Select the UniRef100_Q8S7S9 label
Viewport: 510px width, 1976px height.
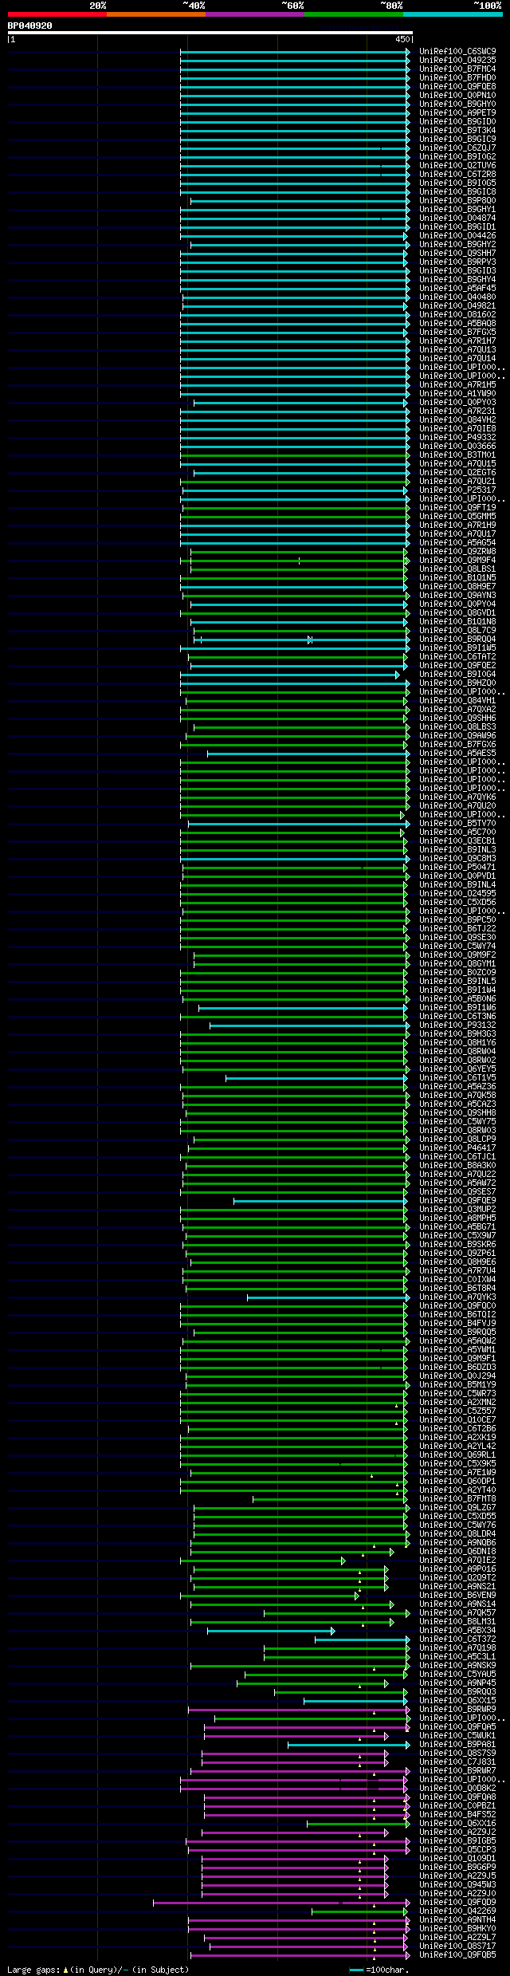[x=457, y=1753]
